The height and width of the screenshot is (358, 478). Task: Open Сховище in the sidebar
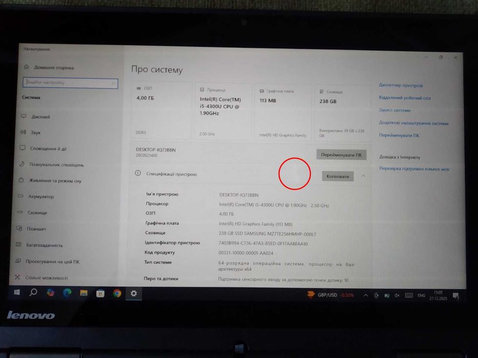(32, 212)
